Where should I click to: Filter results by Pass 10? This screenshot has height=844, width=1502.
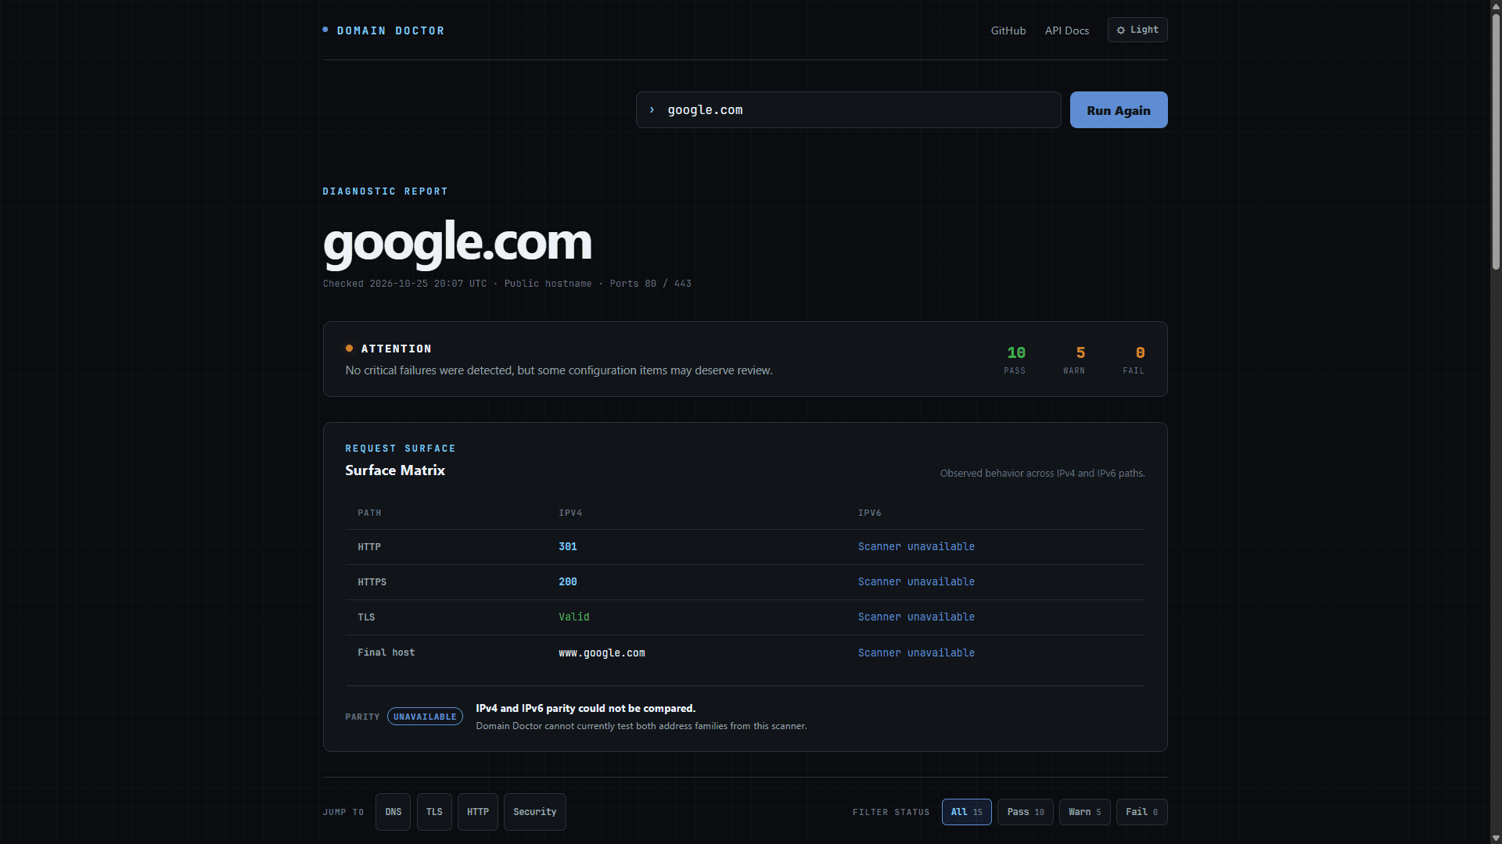(1026, 812)
